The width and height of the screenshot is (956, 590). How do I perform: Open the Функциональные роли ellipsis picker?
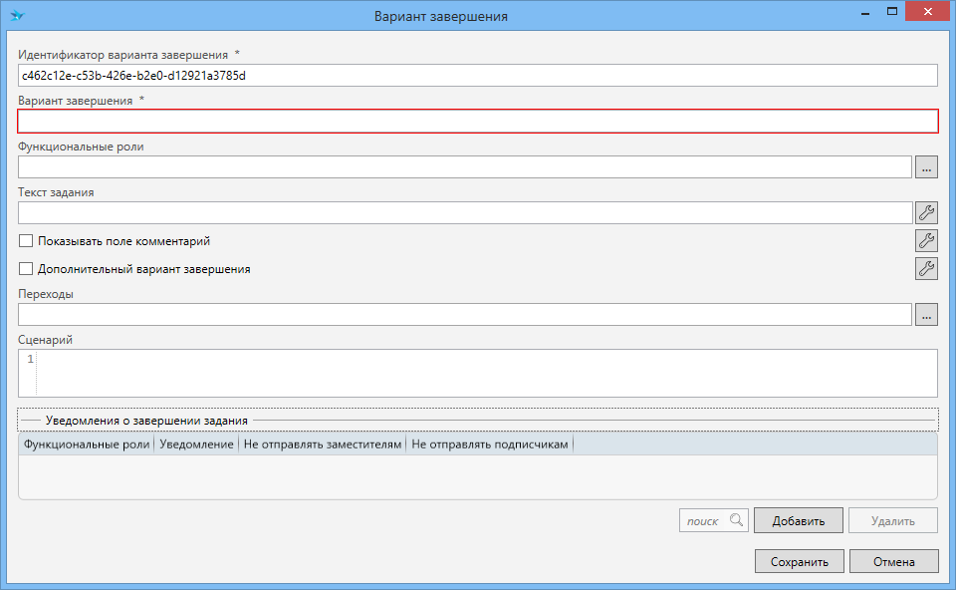pyautogui.click(x=926, y=167)
